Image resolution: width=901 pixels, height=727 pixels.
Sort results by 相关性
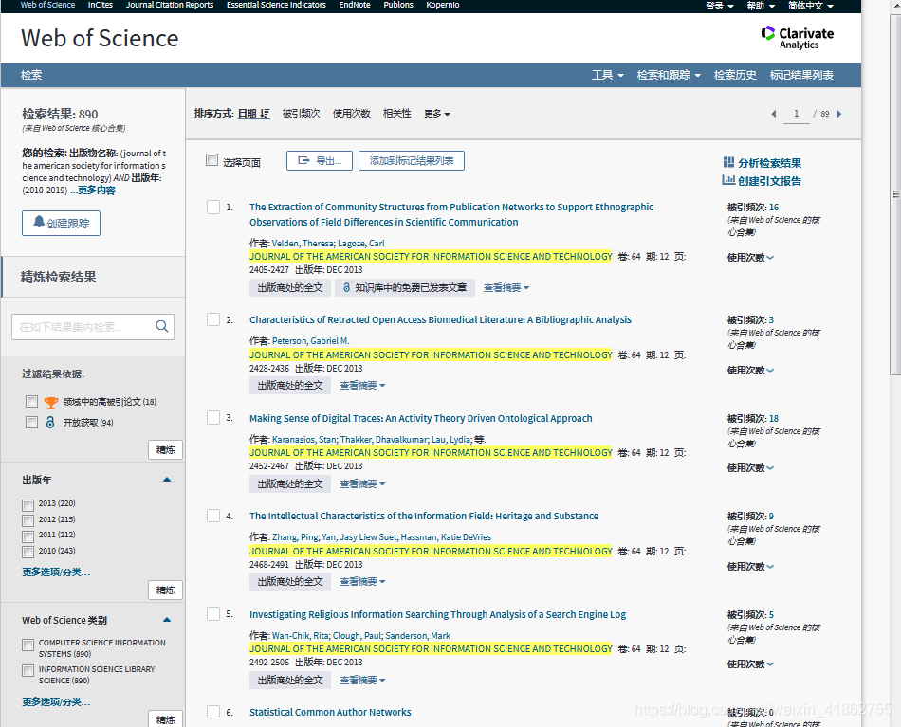397,114
